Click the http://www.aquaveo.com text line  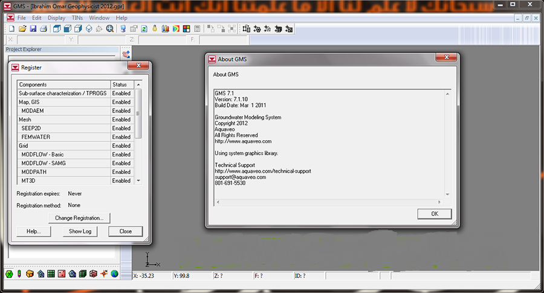tap(243, 141)
